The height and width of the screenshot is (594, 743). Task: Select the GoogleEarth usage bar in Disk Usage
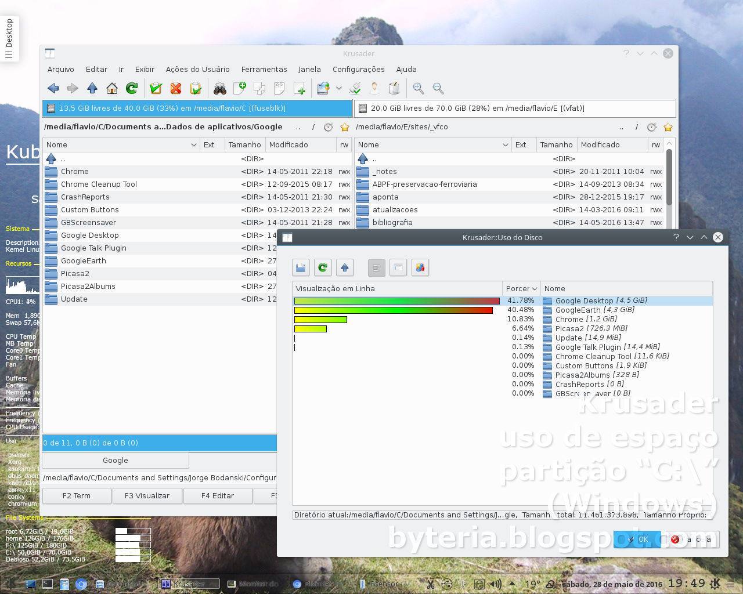[394, 310]
